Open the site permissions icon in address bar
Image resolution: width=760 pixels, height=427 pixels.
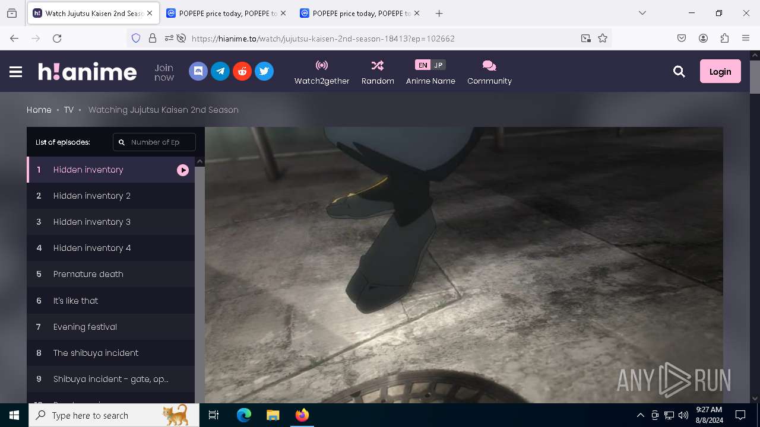coord(169,38)
